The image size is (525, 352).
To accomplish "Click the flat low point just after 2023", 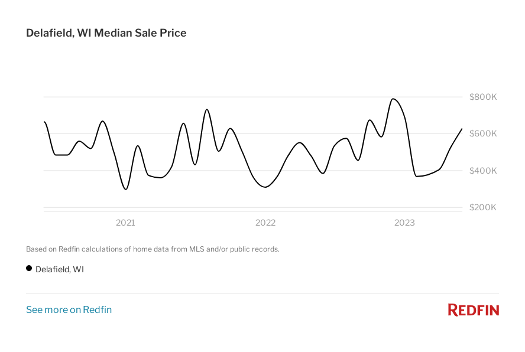I will [417, 176].
